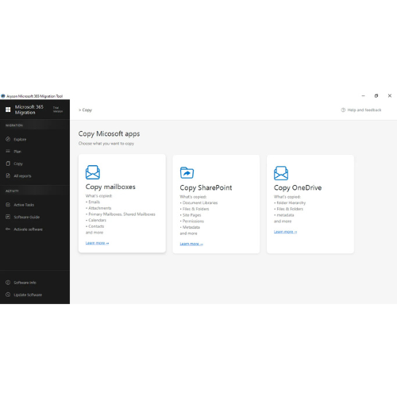Open All reports from sidebar

pyautogui.click(x=22, y=175)
